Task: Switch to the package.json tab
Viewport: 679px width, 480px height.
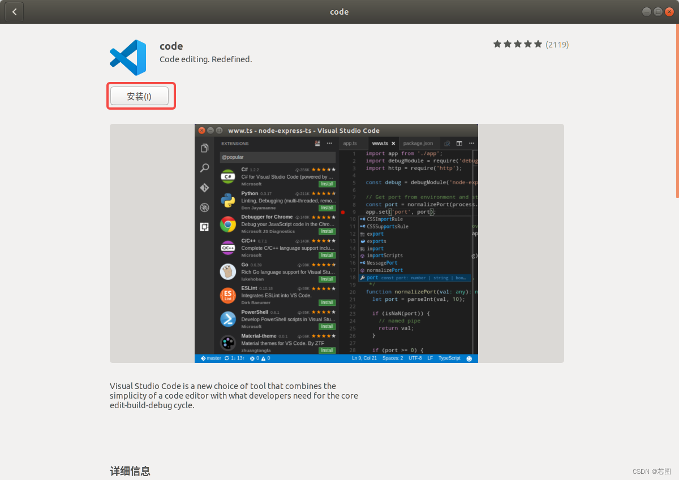Action: tap(418, 143)
